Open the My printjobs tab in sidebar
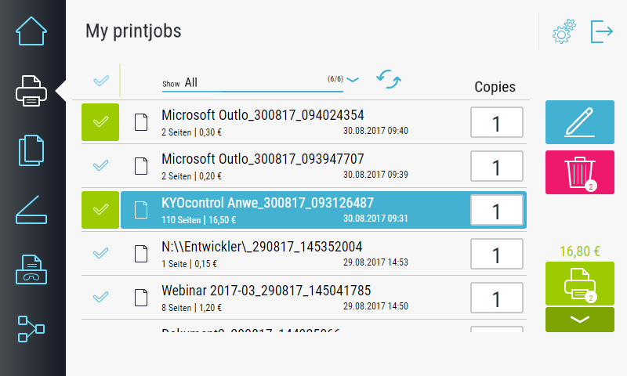Image resolution: width=627 pixels, height=376 pixels. (x=31, y=91)
